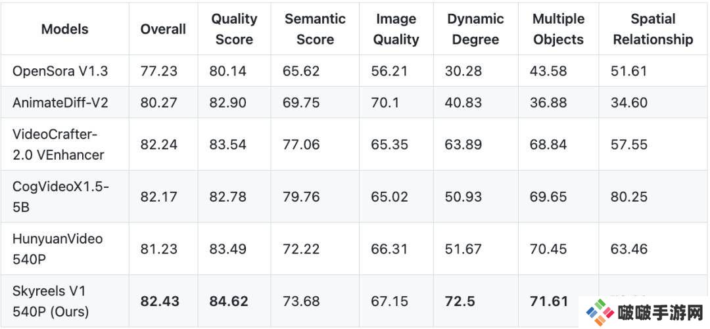Click the bold 82.43 overall score

pyautogui.click(x=159, y=301)
